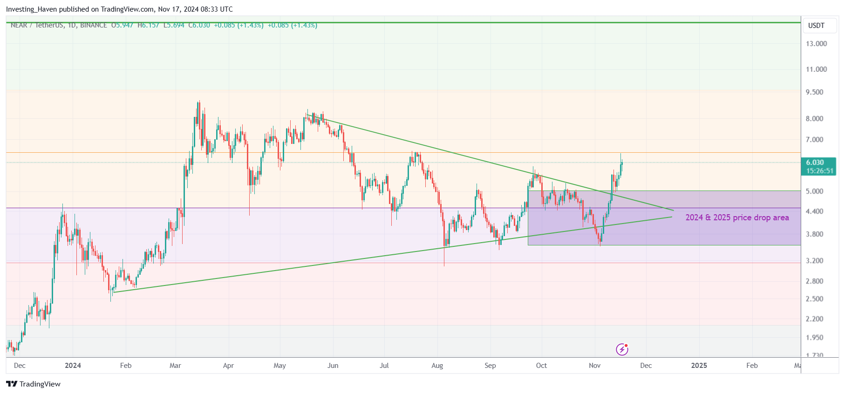Click the Mar label on time axis
This screenshot has width=845, height=394.
(x=175, y=366)
